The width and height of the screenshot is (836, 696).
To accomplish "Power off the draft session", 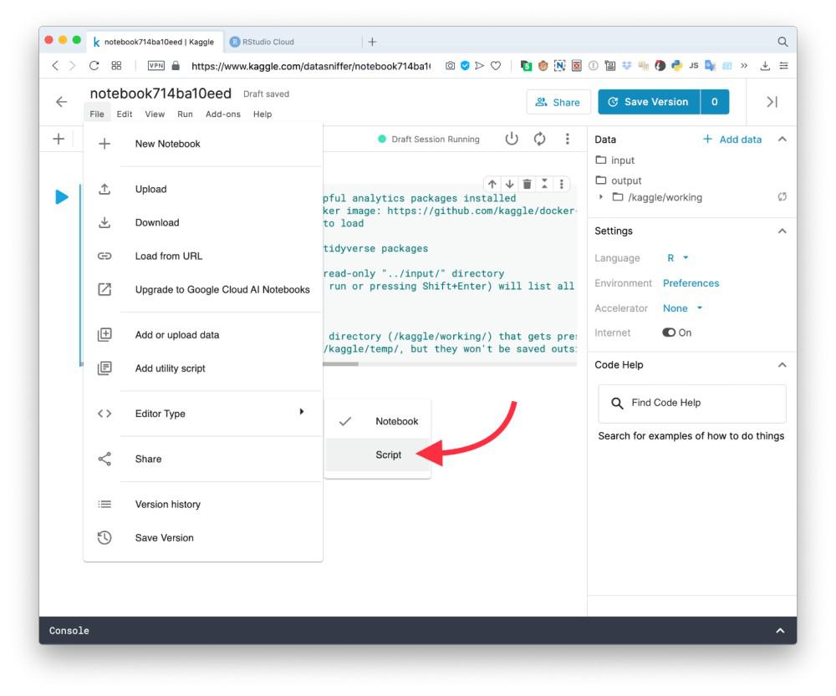I will click(512, 139).
